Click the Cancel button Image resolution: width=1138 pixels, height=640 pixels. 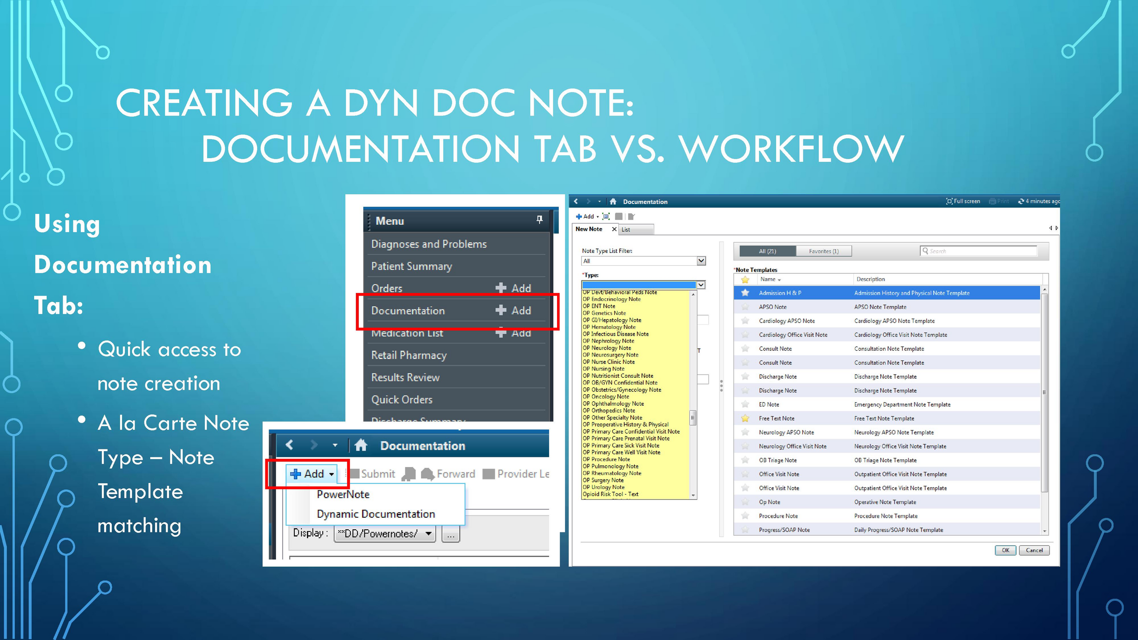click(x=1034, y=550)
